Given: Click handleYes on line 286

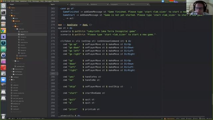Looking at the screenshot, I should (x=91, y=77).
